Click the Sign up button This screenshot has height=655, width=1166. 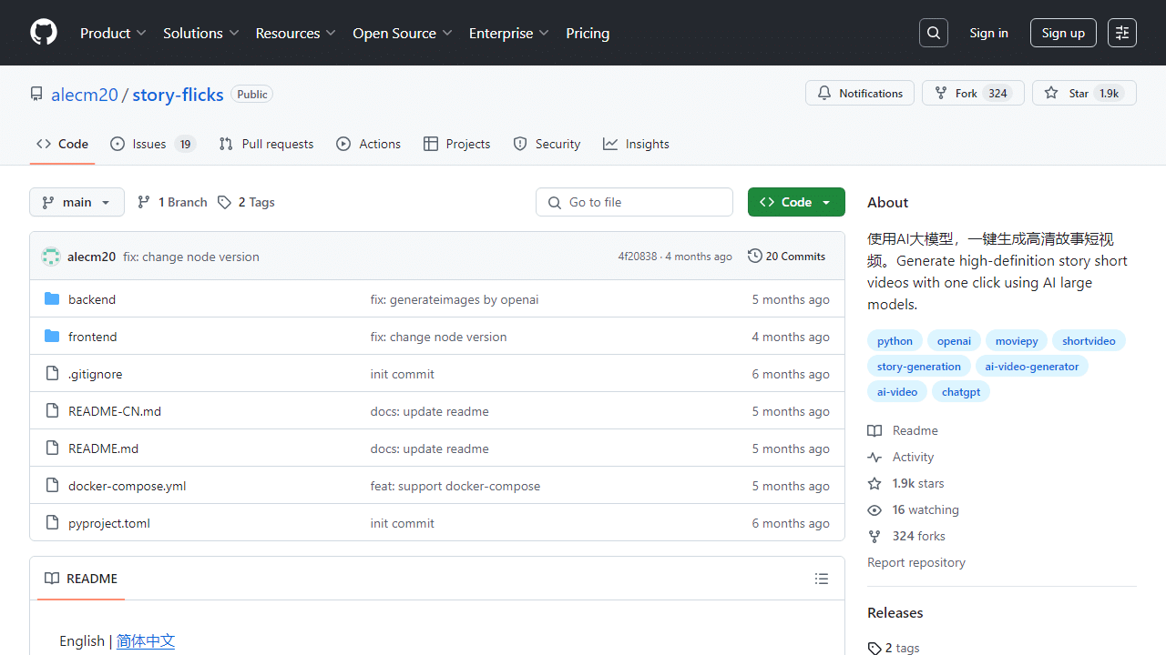pos(1063,33)
